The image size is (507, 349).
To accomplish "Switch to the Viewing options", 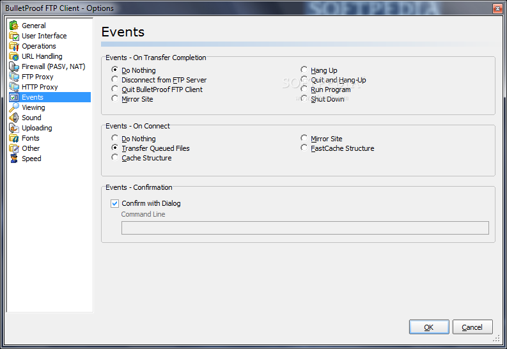I will click(33, 107).
